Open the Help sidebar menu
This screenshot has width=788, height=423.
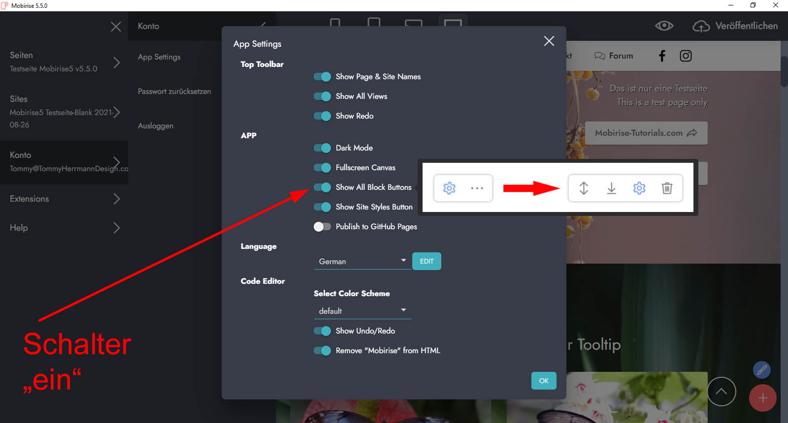[x=64, y=228]
